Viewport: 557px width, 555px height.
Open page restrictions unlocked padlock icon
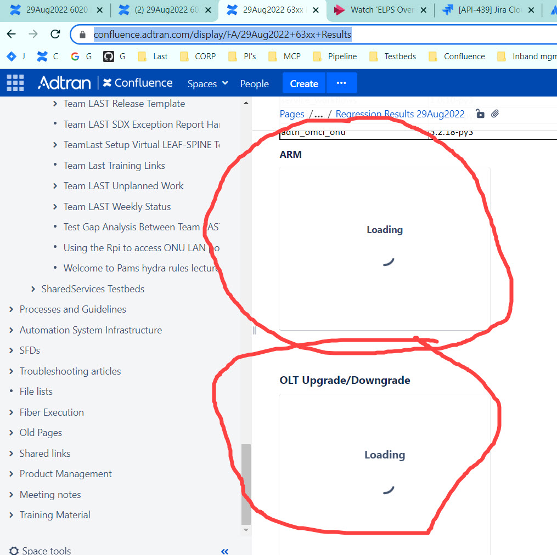(480, 114)
